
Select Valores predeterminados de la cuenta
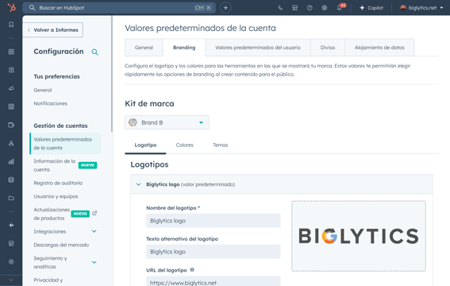coord(65,144)
